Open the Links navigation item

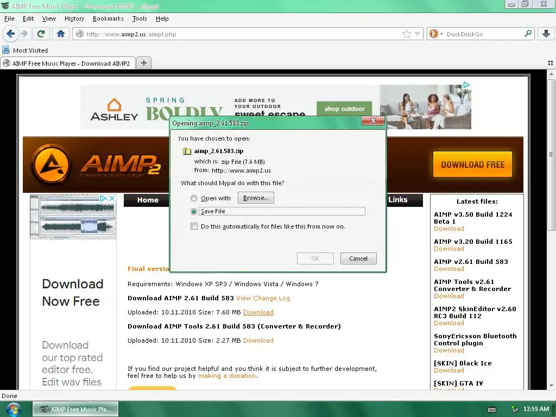pos(397,200)
